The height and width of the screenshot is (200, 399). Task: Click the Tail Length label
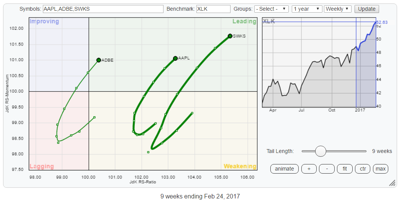pyautogui.click(x=280, y=151)
